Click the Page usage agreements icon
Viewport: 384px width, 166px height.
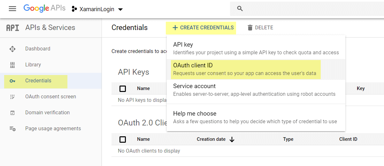12,129
